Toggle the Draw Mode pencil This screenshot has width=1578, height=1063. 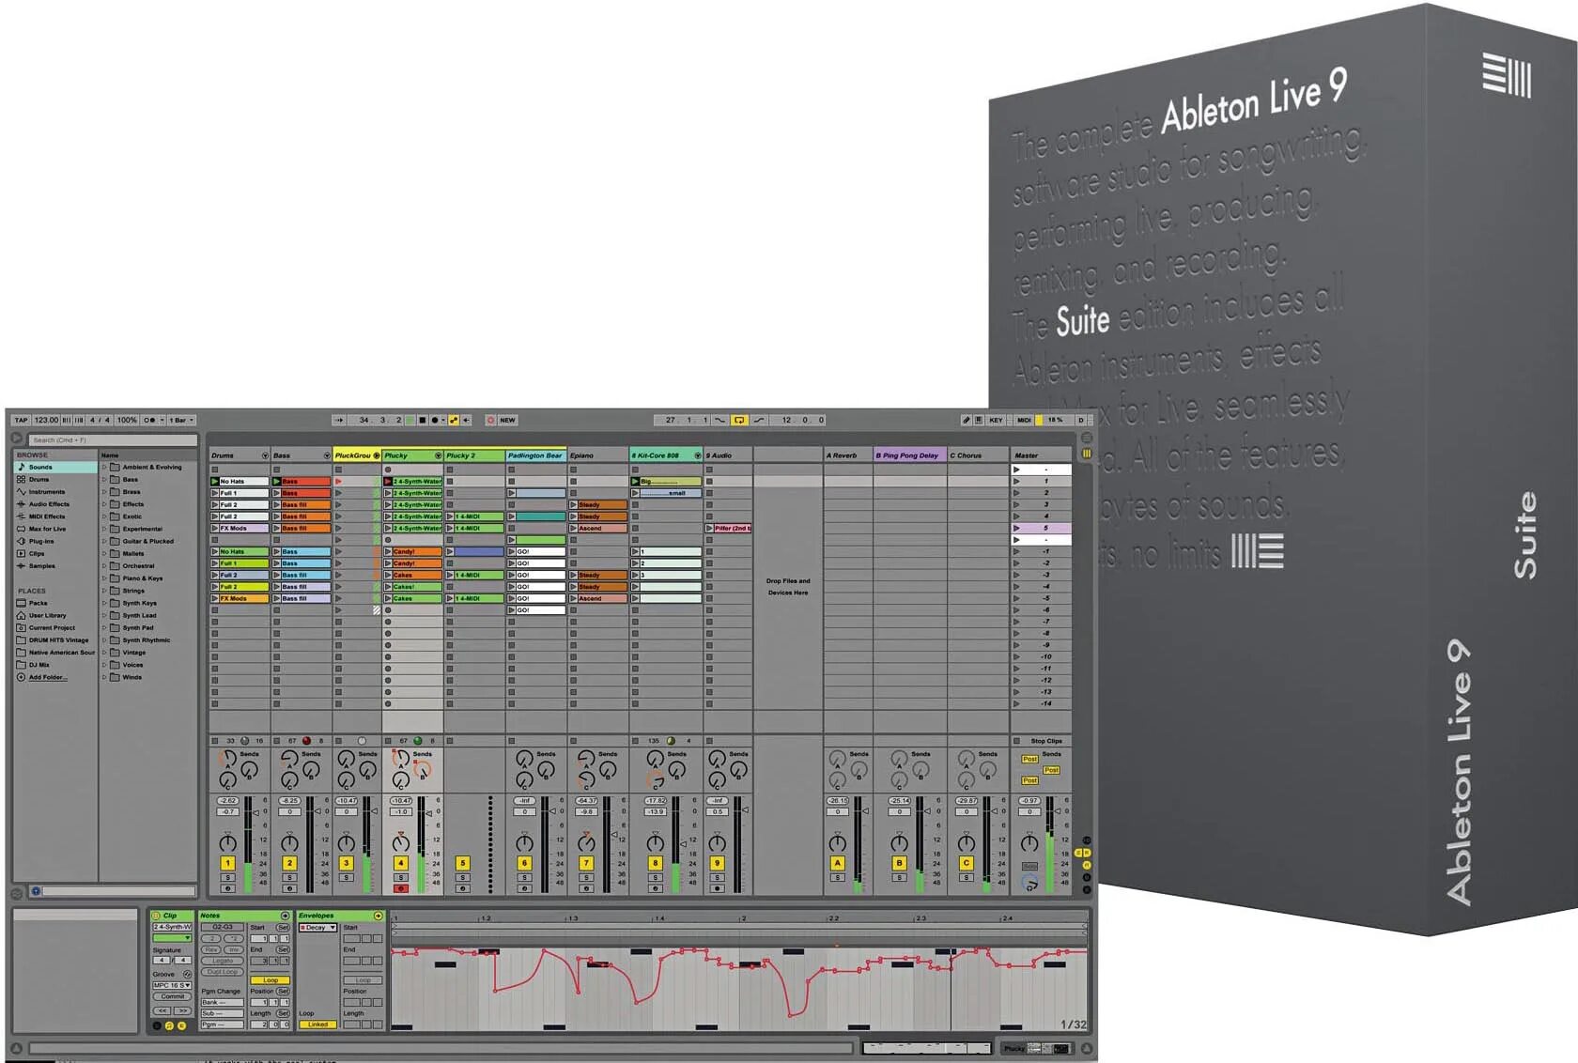pyautogui.click(x=967, y=421)
